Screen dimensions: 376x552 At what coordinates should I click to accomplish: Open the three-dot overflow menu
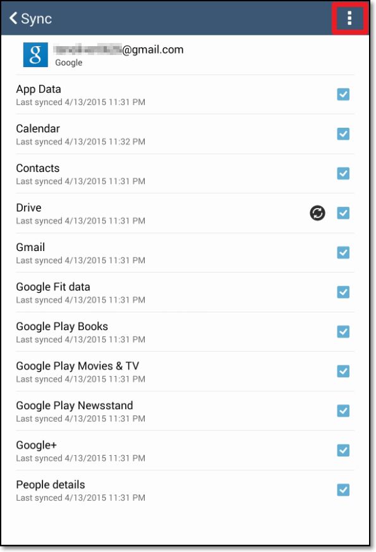349,18
